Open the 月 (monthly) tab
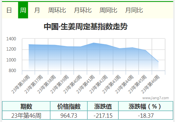 coord(37,10)
